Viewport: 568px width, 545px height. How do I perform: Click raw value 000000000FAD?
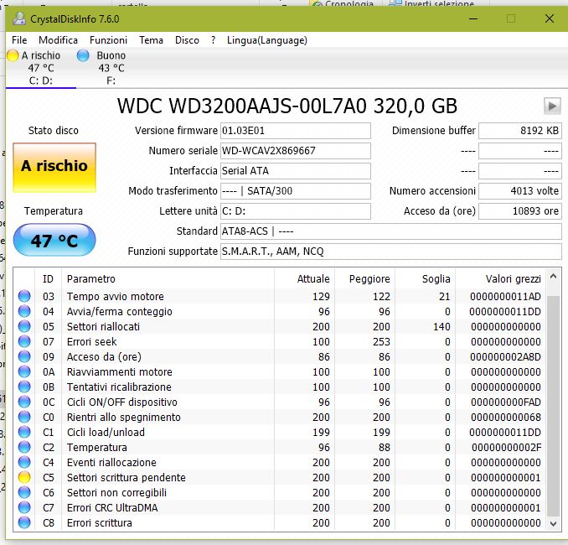coord(505,402)
